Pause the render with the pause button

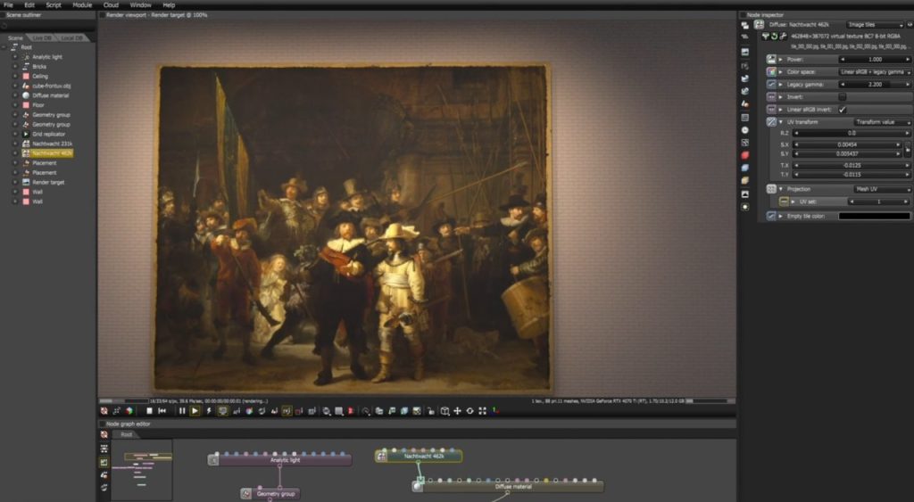click(182, 411)
